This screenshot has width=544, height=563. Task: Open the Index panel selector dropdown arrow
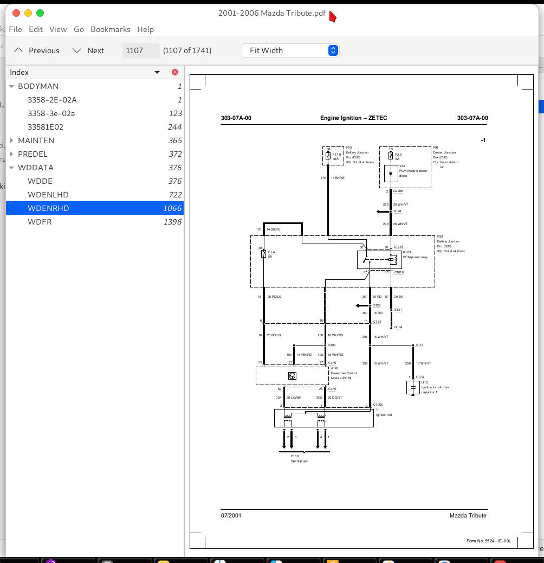click(157, 72)
